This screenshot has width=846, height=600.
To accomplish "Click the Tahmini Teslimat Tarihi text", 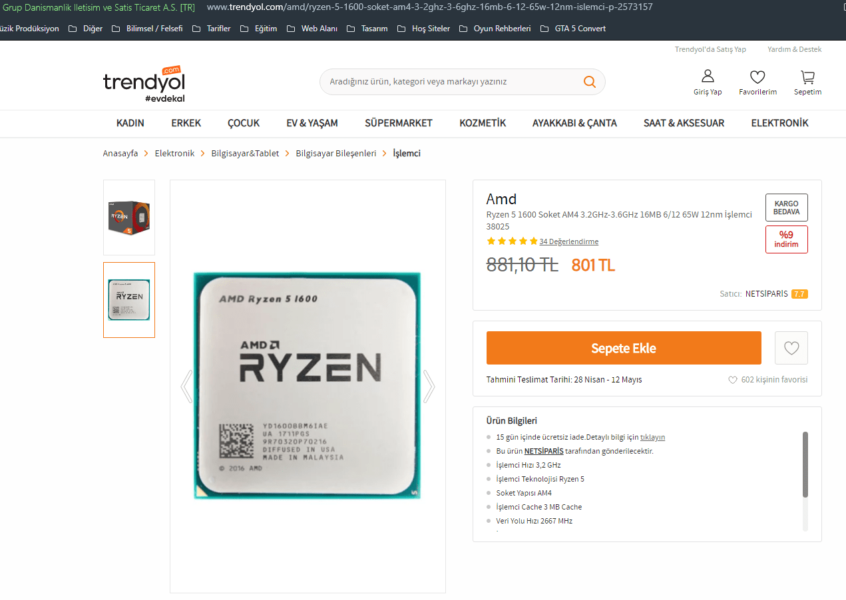I will pyautogui.click(x=564, y=380).
